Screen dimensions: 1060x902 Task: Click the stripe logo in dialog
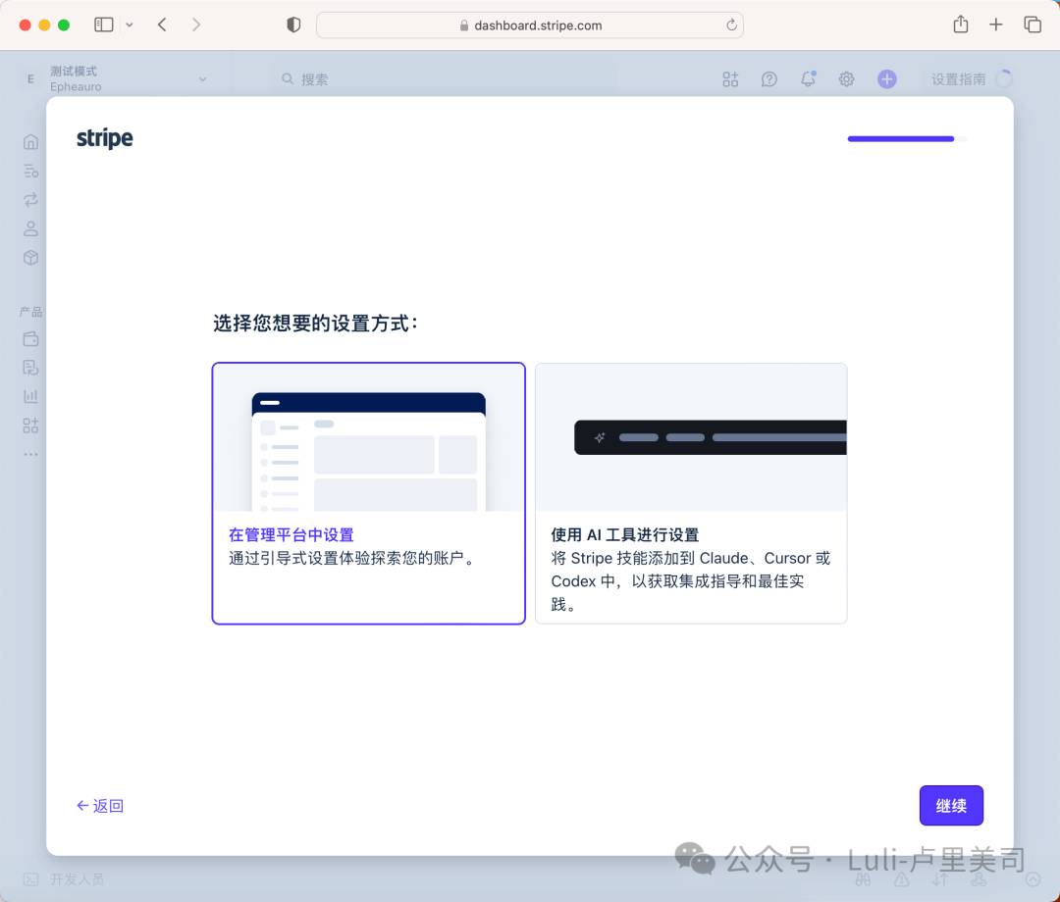click(105, 138)
